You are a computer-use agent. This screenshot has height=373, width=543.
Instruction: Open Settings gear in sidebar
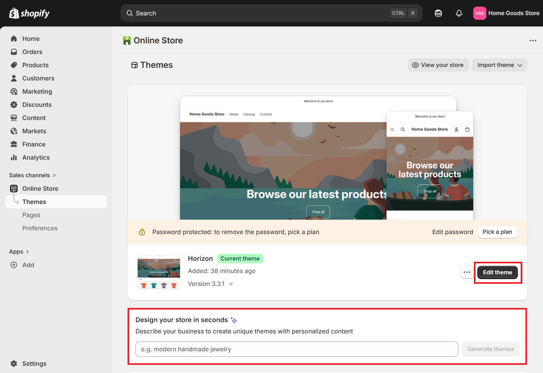click(x=14, y=364)
